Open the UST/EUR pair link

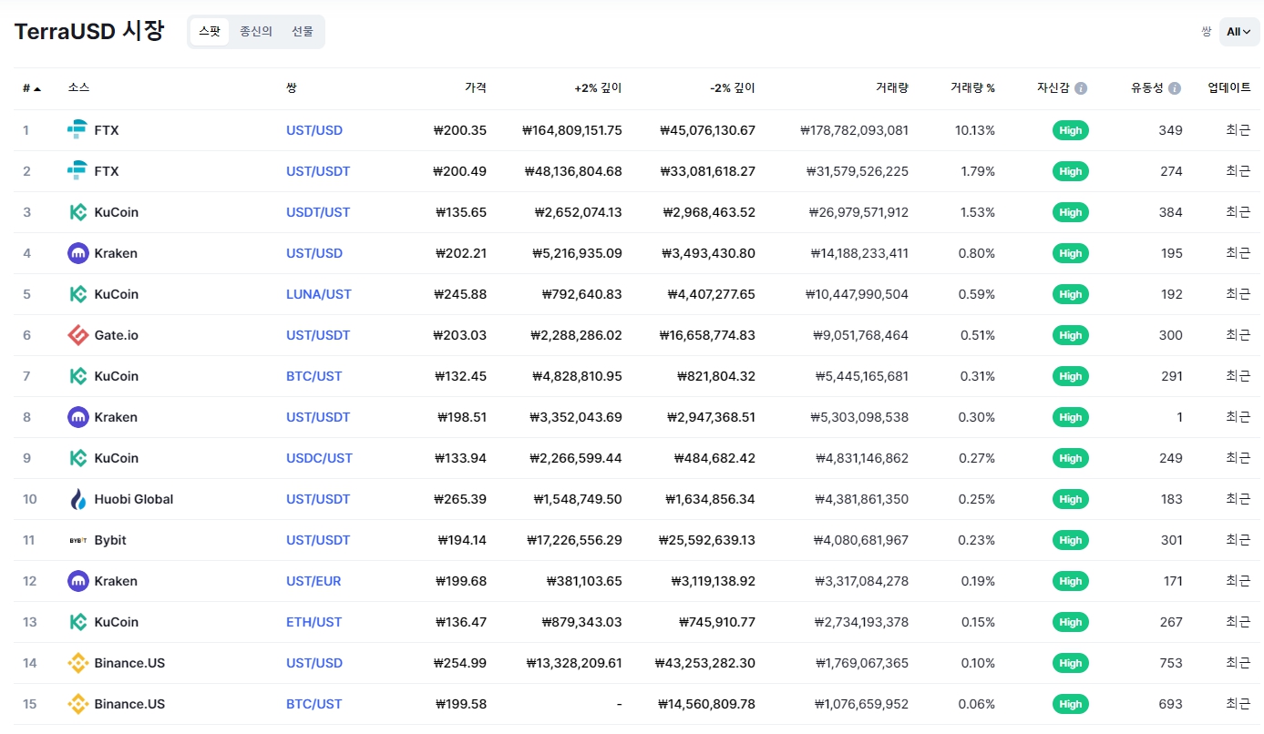point(313,581)
